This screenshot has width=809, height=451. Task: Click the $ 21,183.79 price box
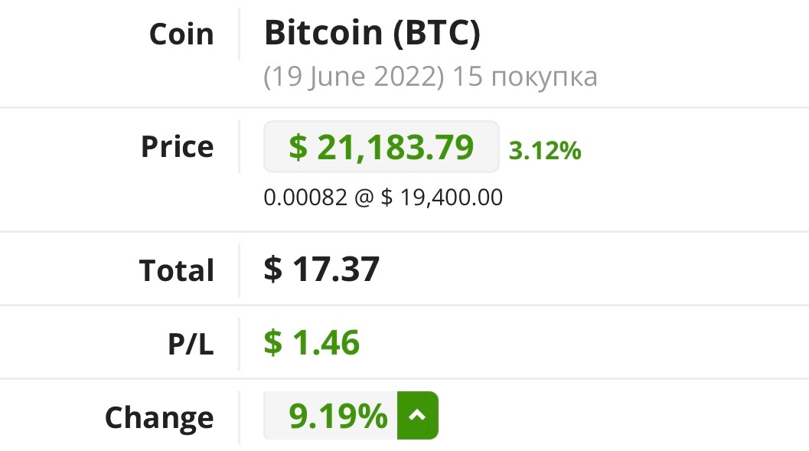[381, 147]
